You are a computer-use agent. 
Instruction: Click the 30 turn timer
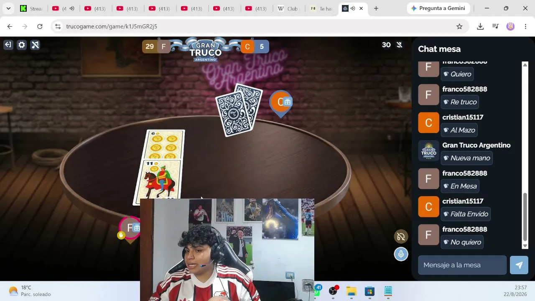click(386, 45)
